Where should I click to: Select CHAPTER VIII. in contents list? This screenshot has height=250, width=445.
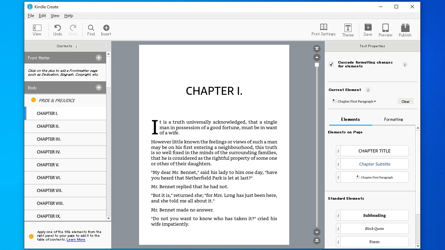pos(65,203)
